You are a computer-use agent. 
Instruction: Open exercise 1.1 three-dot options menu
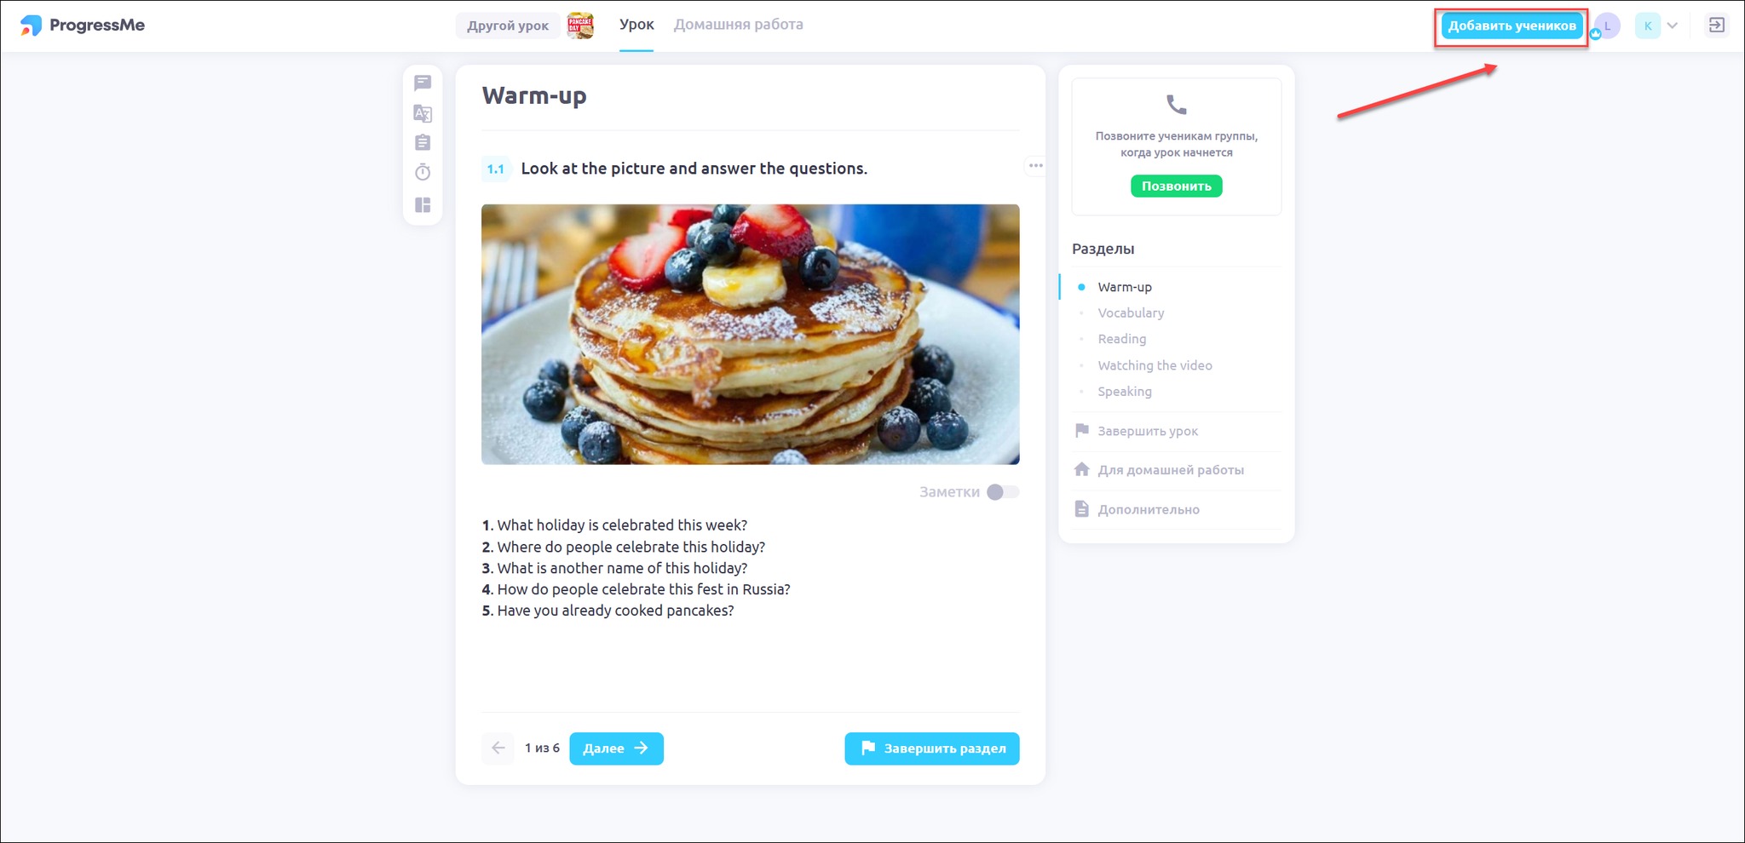1035,166
